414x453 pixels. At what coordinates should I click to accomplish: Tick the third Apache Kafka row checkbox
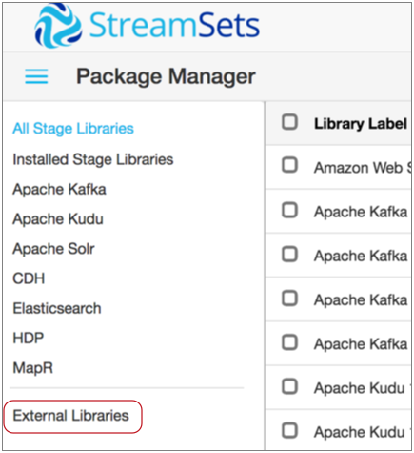pos(289,299)
